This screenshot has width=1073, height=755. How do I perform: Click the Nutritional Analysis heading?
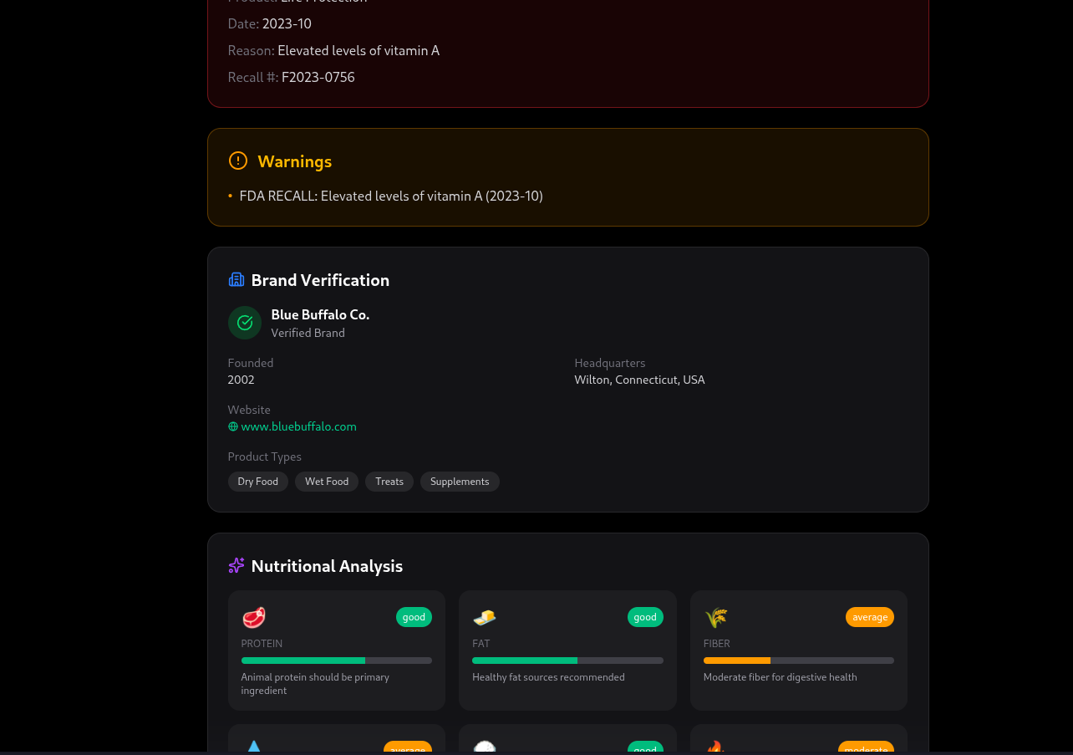[327, 566]
